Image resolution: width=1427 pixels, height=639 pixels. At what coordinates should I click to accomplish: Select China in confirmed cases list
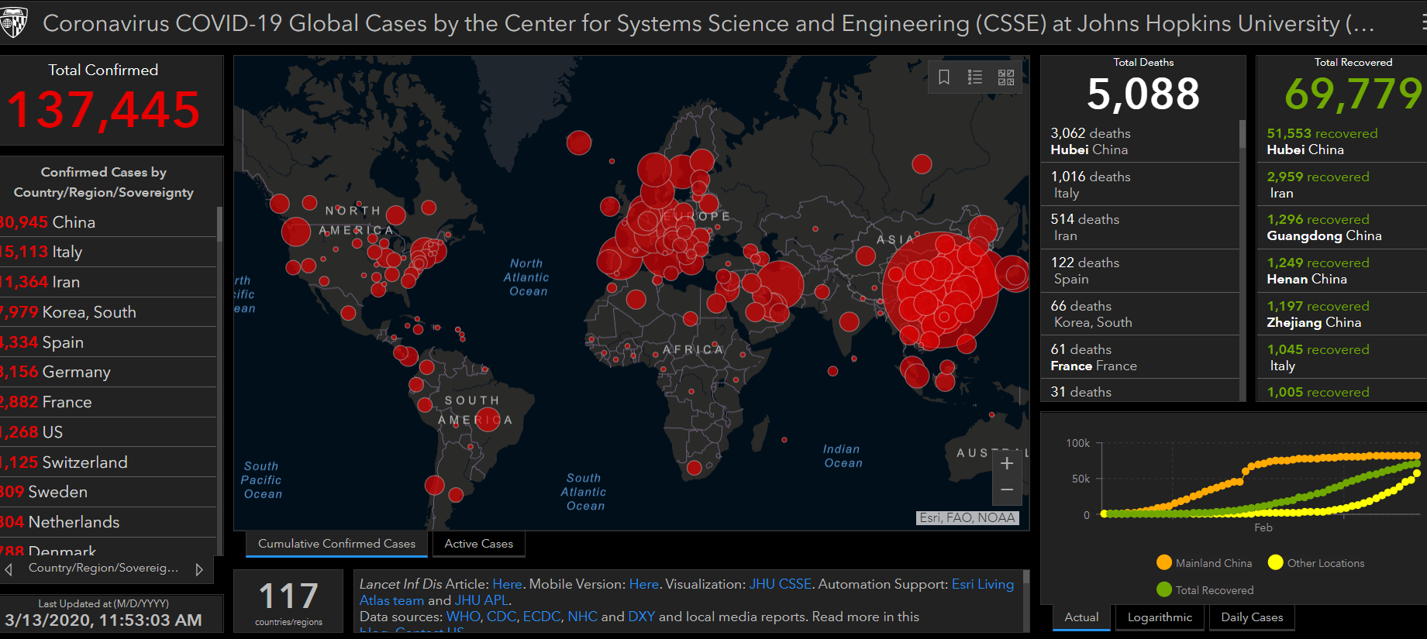(x=109, y=222)
